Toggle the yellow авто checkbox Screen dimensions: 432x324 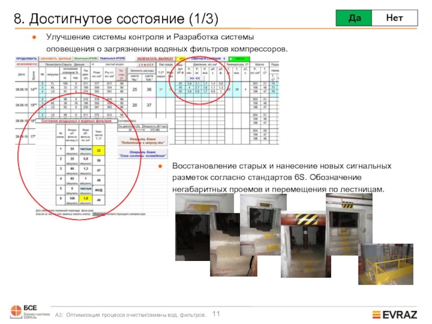tap(181, 59)
